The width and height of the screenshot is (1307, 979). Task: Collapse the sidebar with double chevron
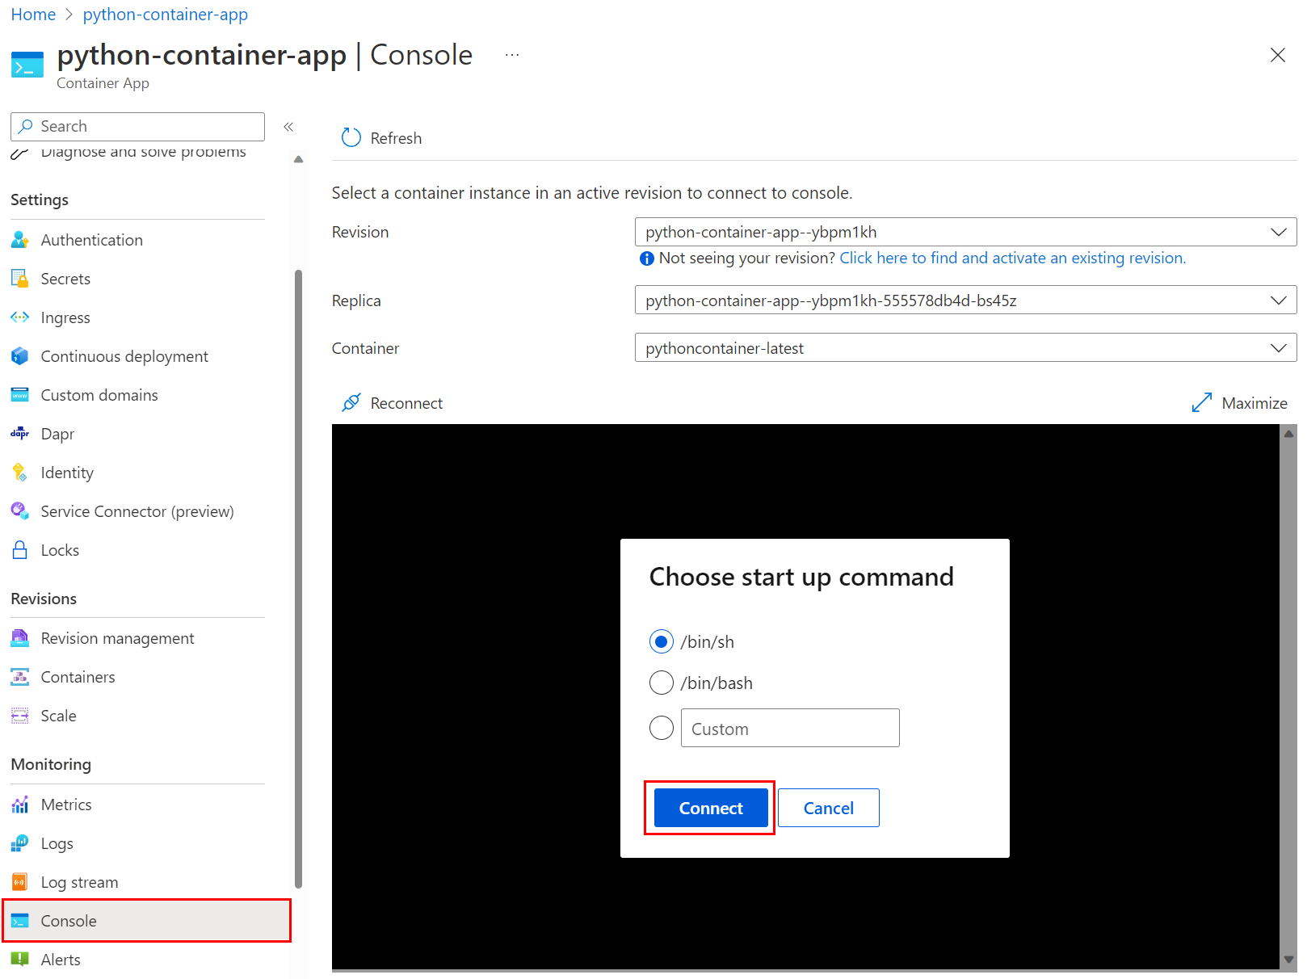(x=288, y=127)
